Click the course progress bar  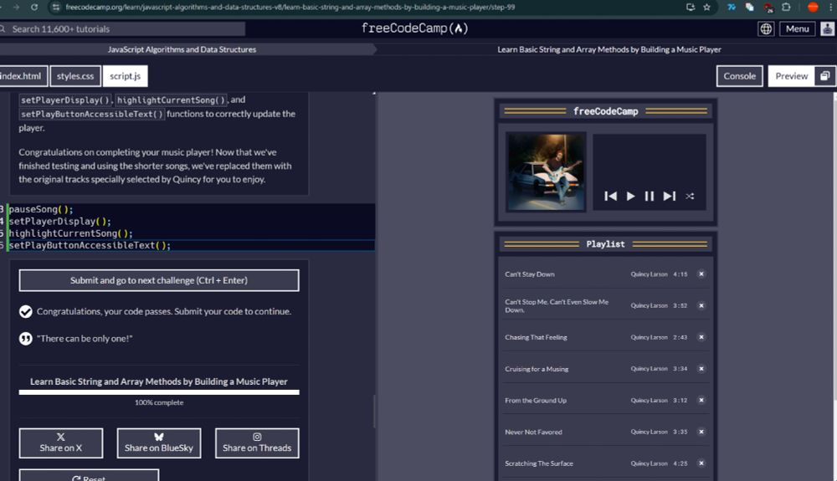(159, 392)
